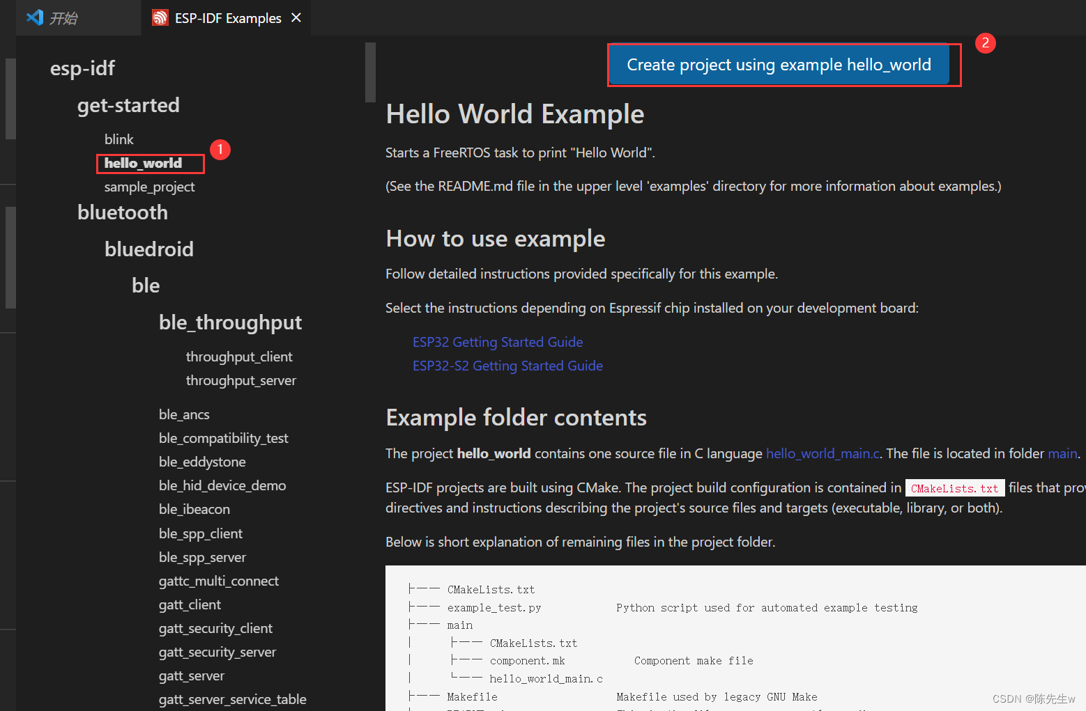The width and height of the screenshot is (1086, 711).
Task: Open the ESP32-S2 Getting Started Guide link
Action: pyautogui.click(x=507, y=366)
